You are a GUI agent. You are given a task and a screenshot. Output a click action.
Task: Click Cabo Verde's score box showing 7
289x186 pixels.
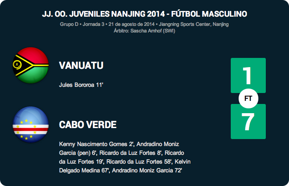click(x=248, y=122)
